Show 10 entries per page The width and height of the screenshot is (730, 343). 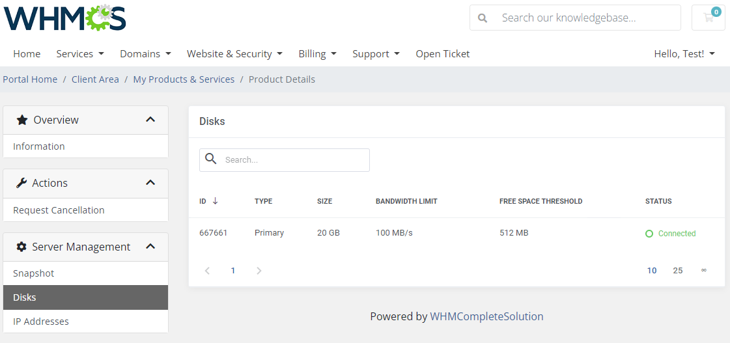(652, 270)
